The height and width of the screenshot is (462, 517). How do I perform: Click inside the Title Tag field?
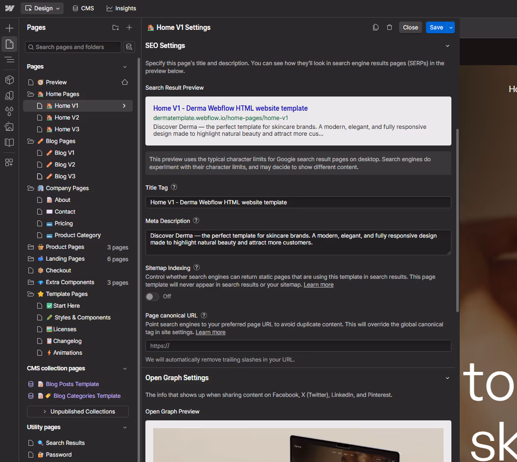pos(298,202)
